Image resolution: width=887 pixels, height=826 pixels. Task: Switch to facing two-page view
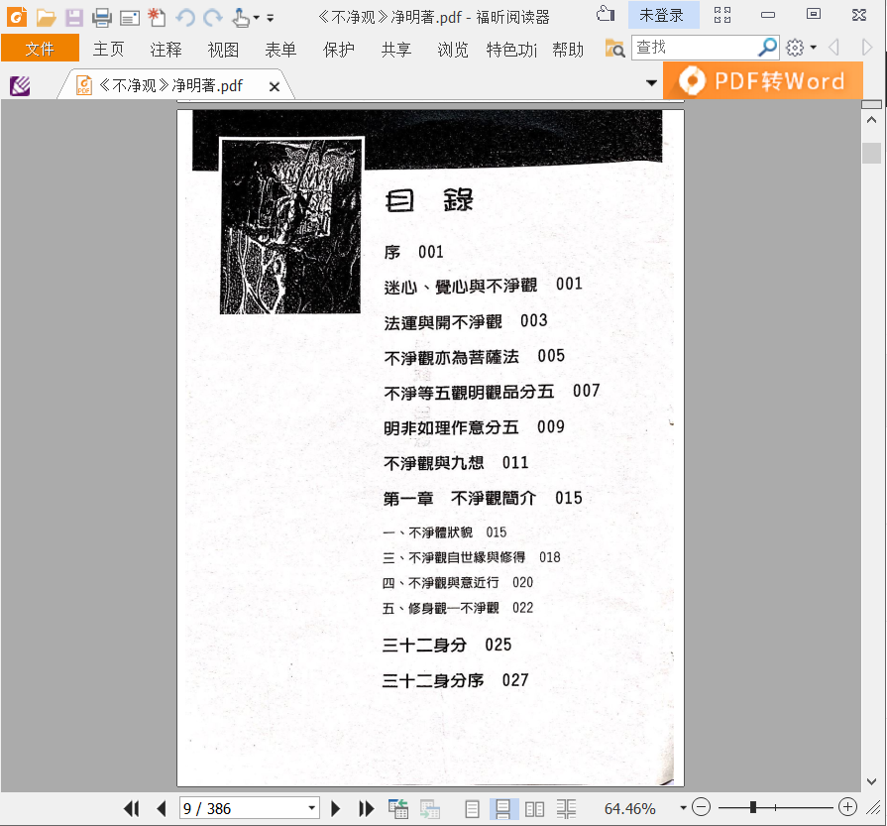pyautogui.click(x=534, y=809)
